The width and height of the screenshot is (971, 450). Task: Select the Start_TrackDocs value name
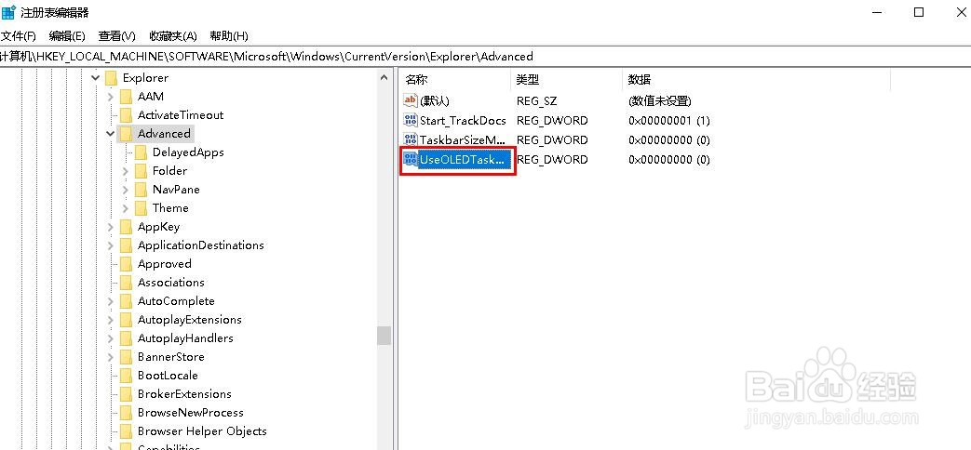(x=463, y=120)
